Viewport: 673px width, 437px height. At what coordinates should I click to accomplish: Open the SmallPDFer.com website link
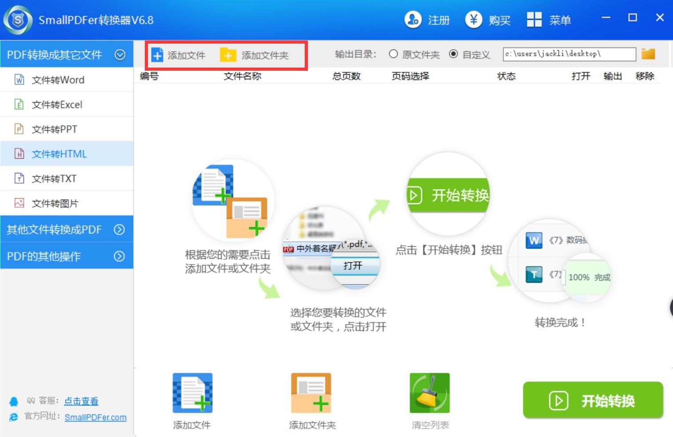point(96,417)
